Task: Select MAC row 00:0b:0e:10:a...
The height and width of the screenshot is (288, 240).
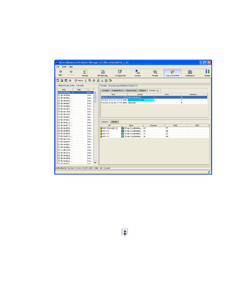Action: click(75, 139)
